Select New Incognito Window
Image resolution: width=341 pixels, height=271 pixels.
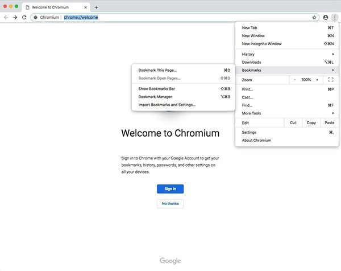coord(261,44)
